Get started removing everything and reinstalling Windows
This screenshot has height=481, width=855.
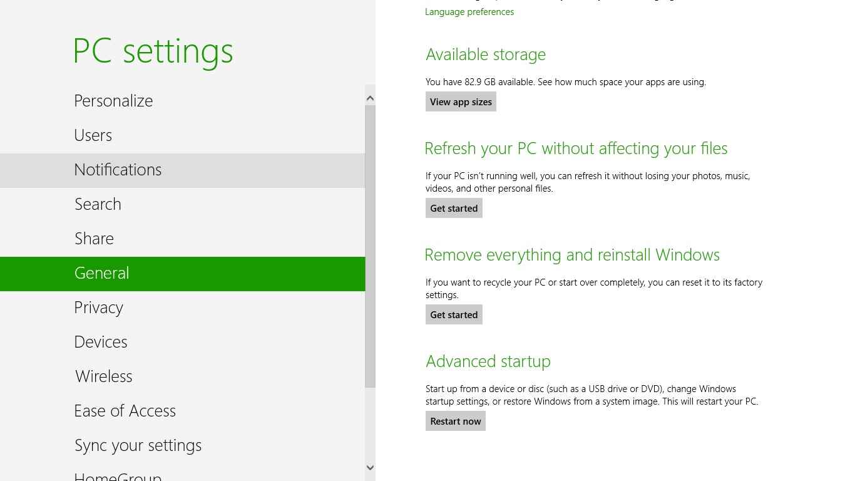point(454,314)
